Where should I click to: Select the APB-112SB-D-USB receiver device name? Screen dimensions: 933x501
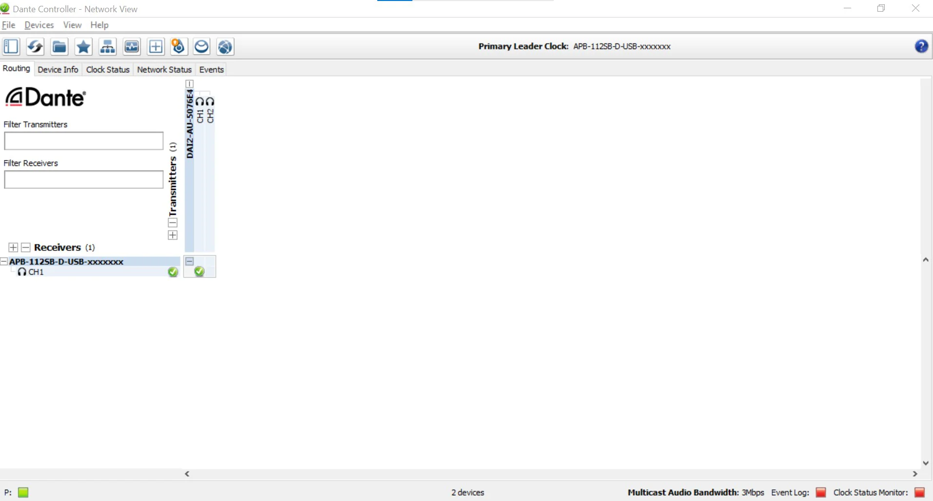pos(66,261)
